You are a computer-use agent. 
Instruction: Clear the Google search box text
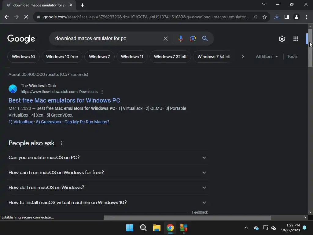[x=165, y=39]
